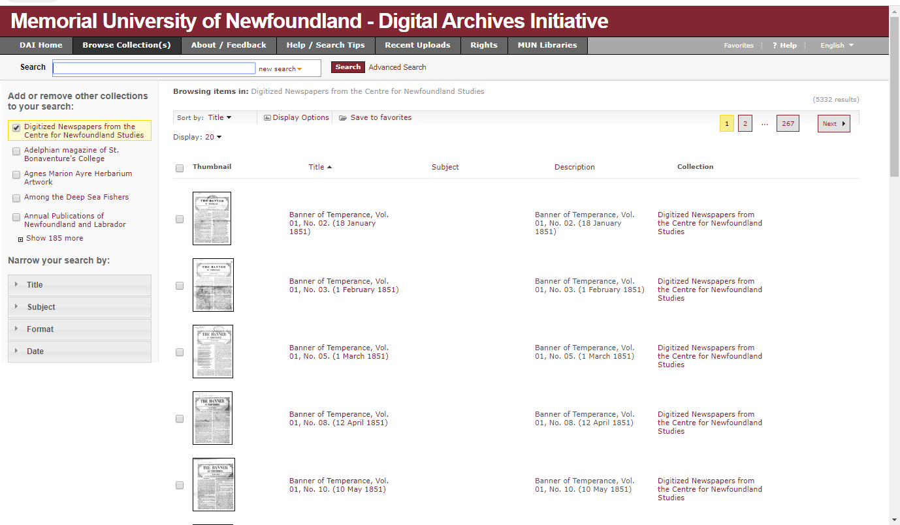Click the Next page arrow button
The image size is (900, 525).
833,124
